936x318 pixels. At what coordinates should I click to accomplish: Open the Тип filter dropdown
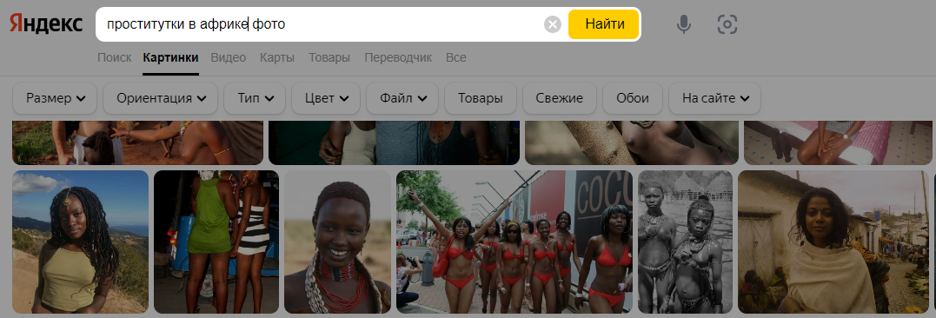pyautogui.click(x=255, y=98)
